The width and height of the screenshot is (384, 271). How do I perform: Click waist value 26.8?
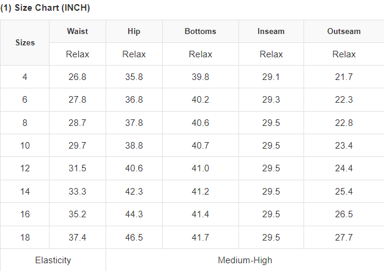[78, 77]
